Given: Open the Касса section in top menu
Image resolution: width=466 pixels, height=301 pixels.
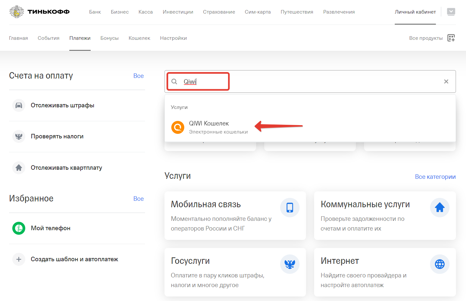Looking at the screenshot, I should point(146,12).
